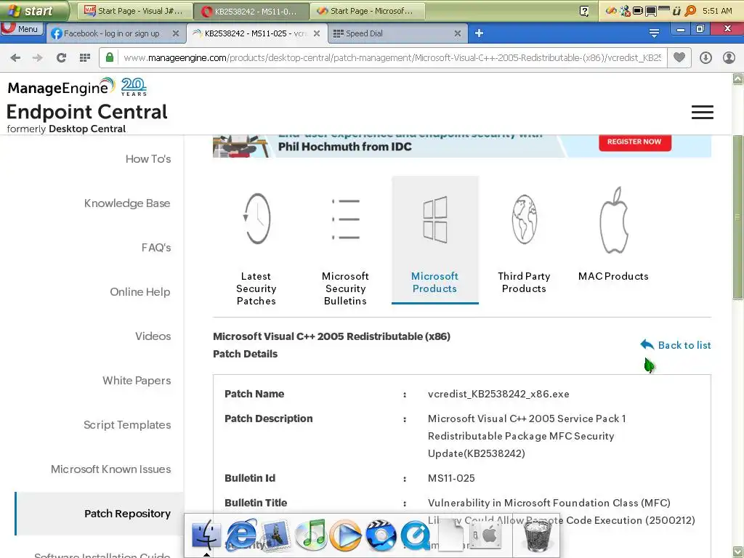
Task: Open How To's sidebar link
Action: click(148, 159)
